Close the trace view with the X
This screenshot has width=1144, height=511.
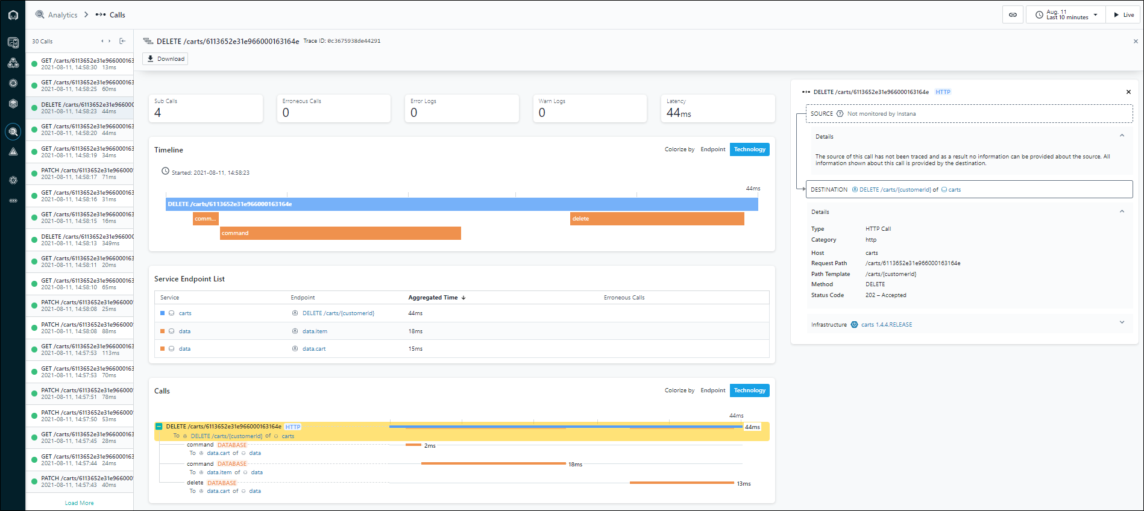click(1136, 42)
